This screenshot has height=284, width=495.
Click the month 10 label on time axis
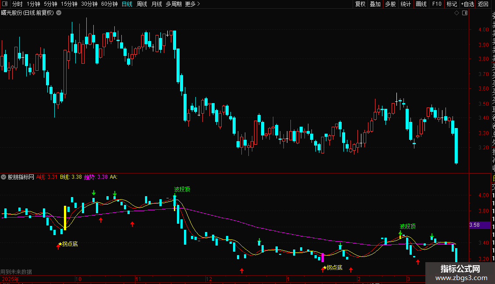78,279
